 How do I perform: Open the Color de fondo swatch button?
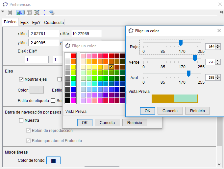coord(53,160)
